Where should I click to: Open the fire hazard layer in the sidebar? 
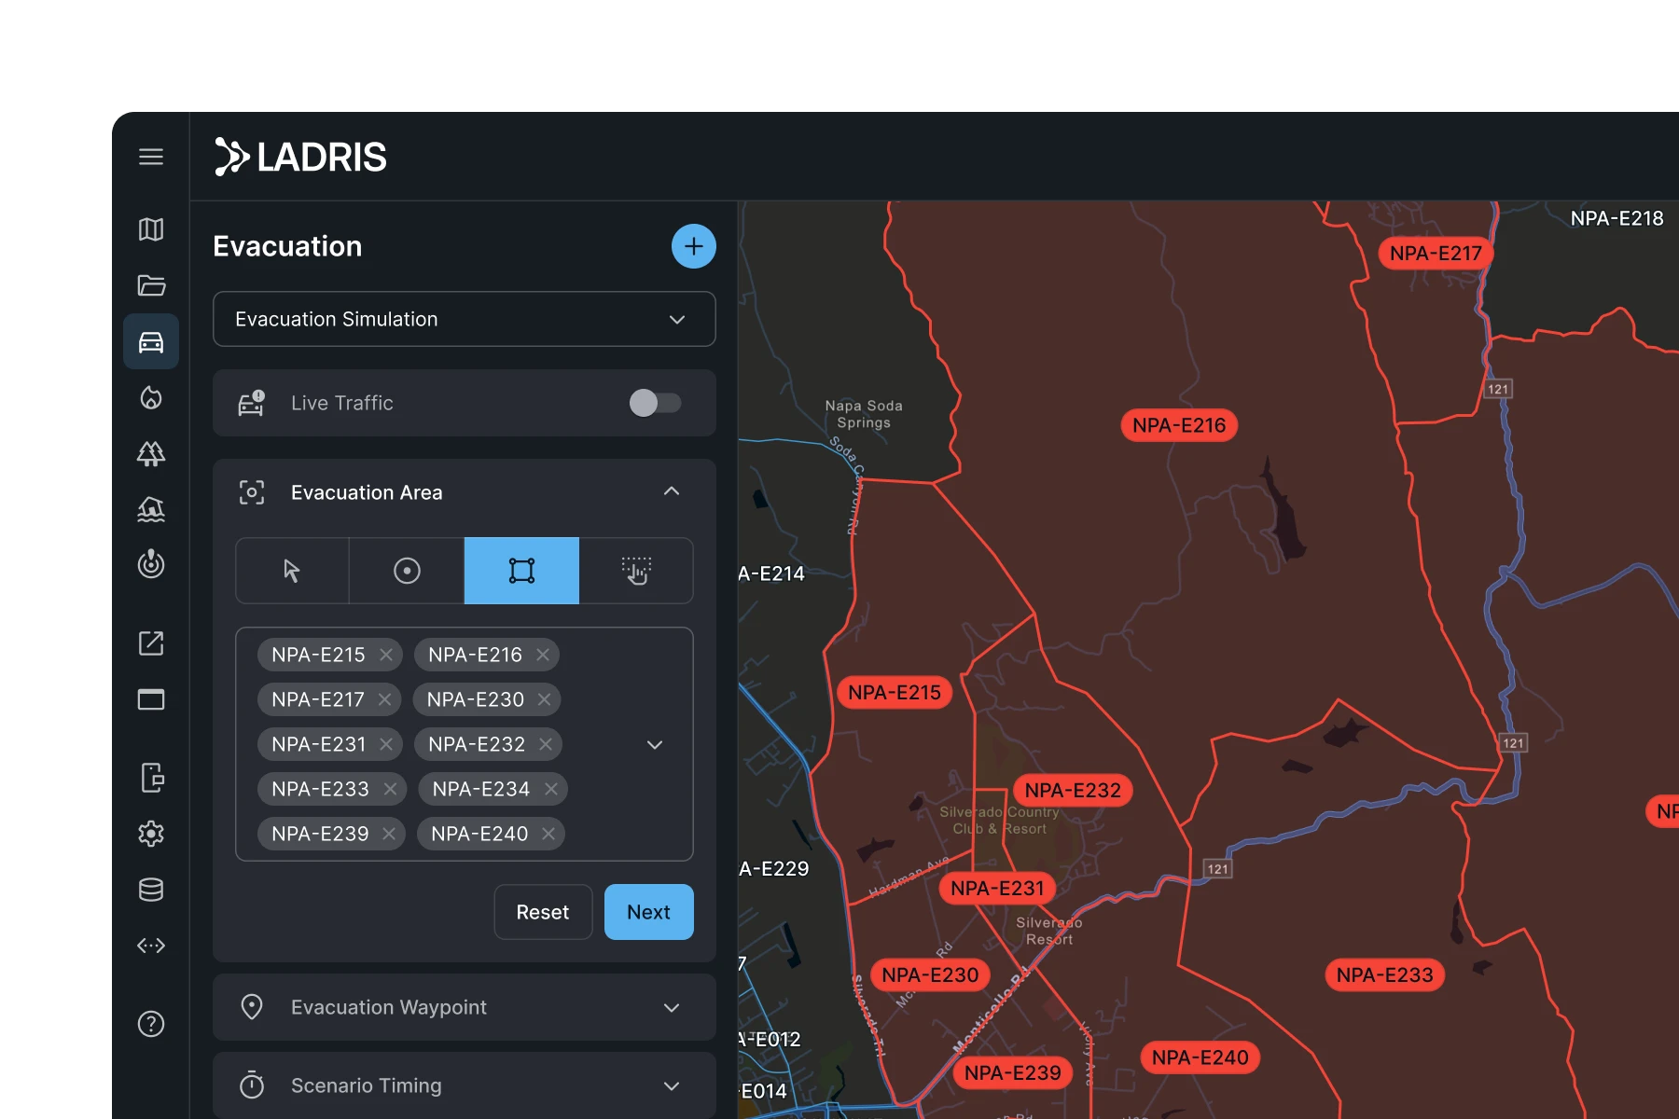[x=150, y=398]
